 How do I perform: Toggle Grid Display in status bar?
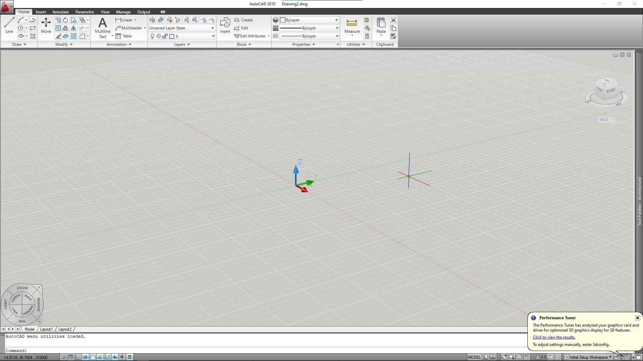(x=71, y=357)
